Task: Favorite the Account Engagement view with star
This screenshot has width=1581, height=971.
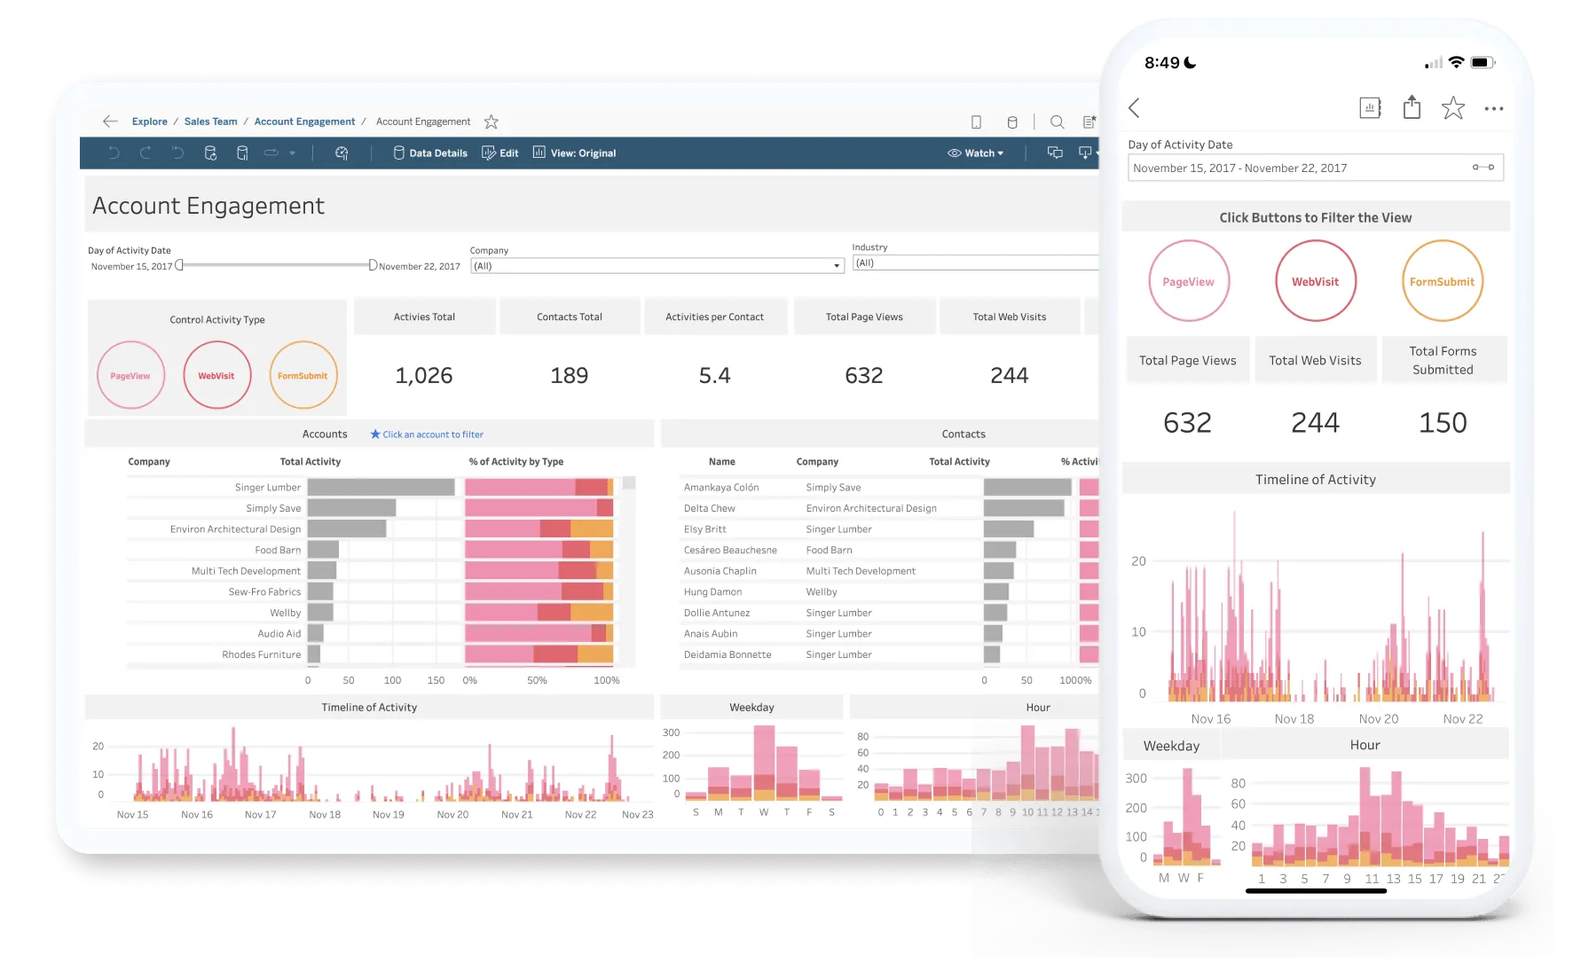Action: click(492, 121)
